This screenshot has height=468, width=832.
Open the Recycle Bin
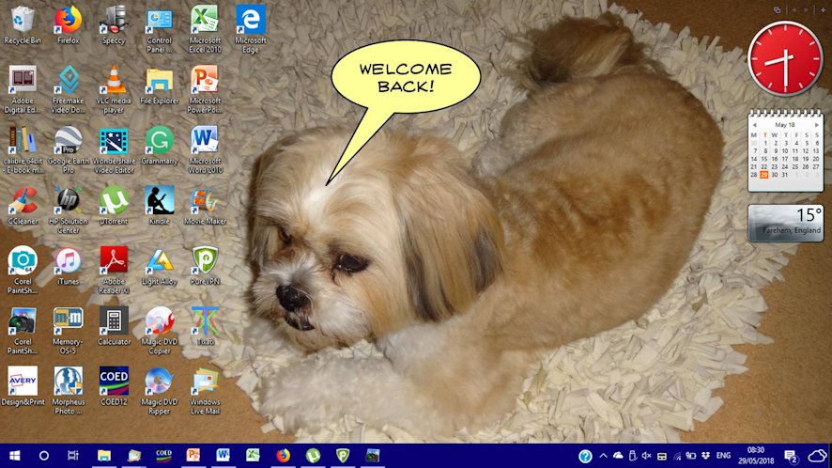(x=23, y=21)
